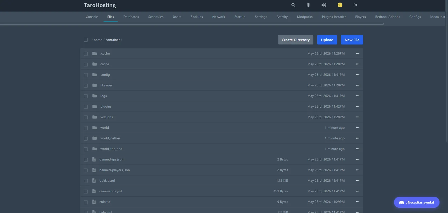Open the world_the_end folder name
This screenshot has width=448, height=213.
[111, 149]
